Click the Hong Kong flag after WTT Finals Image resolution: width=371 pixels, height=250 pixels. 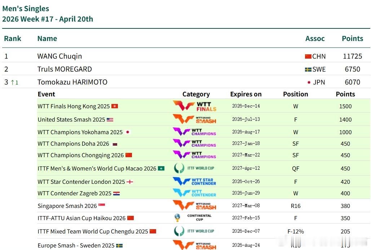(115, 106)
